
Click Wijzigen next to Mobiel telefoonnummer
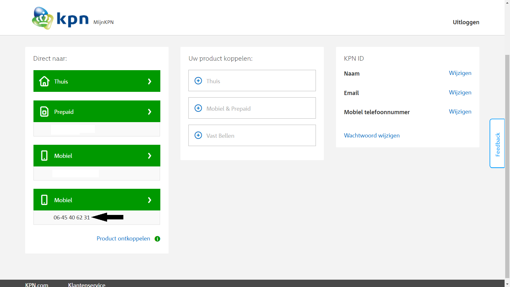click(460, 112)
